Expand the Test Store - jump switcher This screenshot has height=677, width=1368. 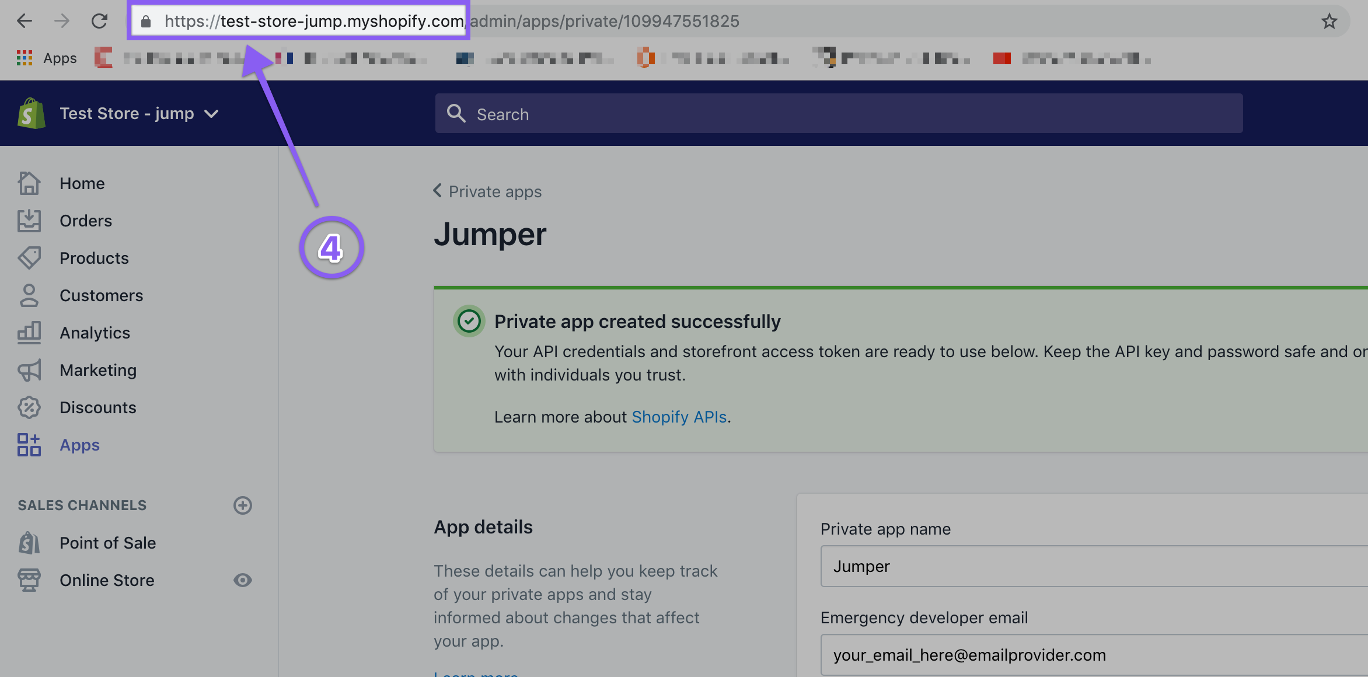pyautogui.click(x=139, y=113)
